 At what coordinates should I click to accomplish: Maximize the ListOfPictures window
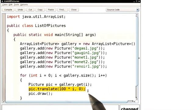click(x=136, y=1)
